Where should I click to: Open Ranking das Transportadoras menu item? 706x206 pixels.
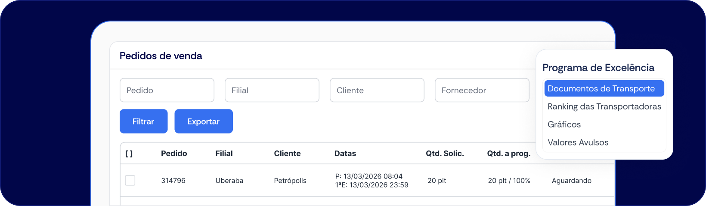[x=604, y=106]
